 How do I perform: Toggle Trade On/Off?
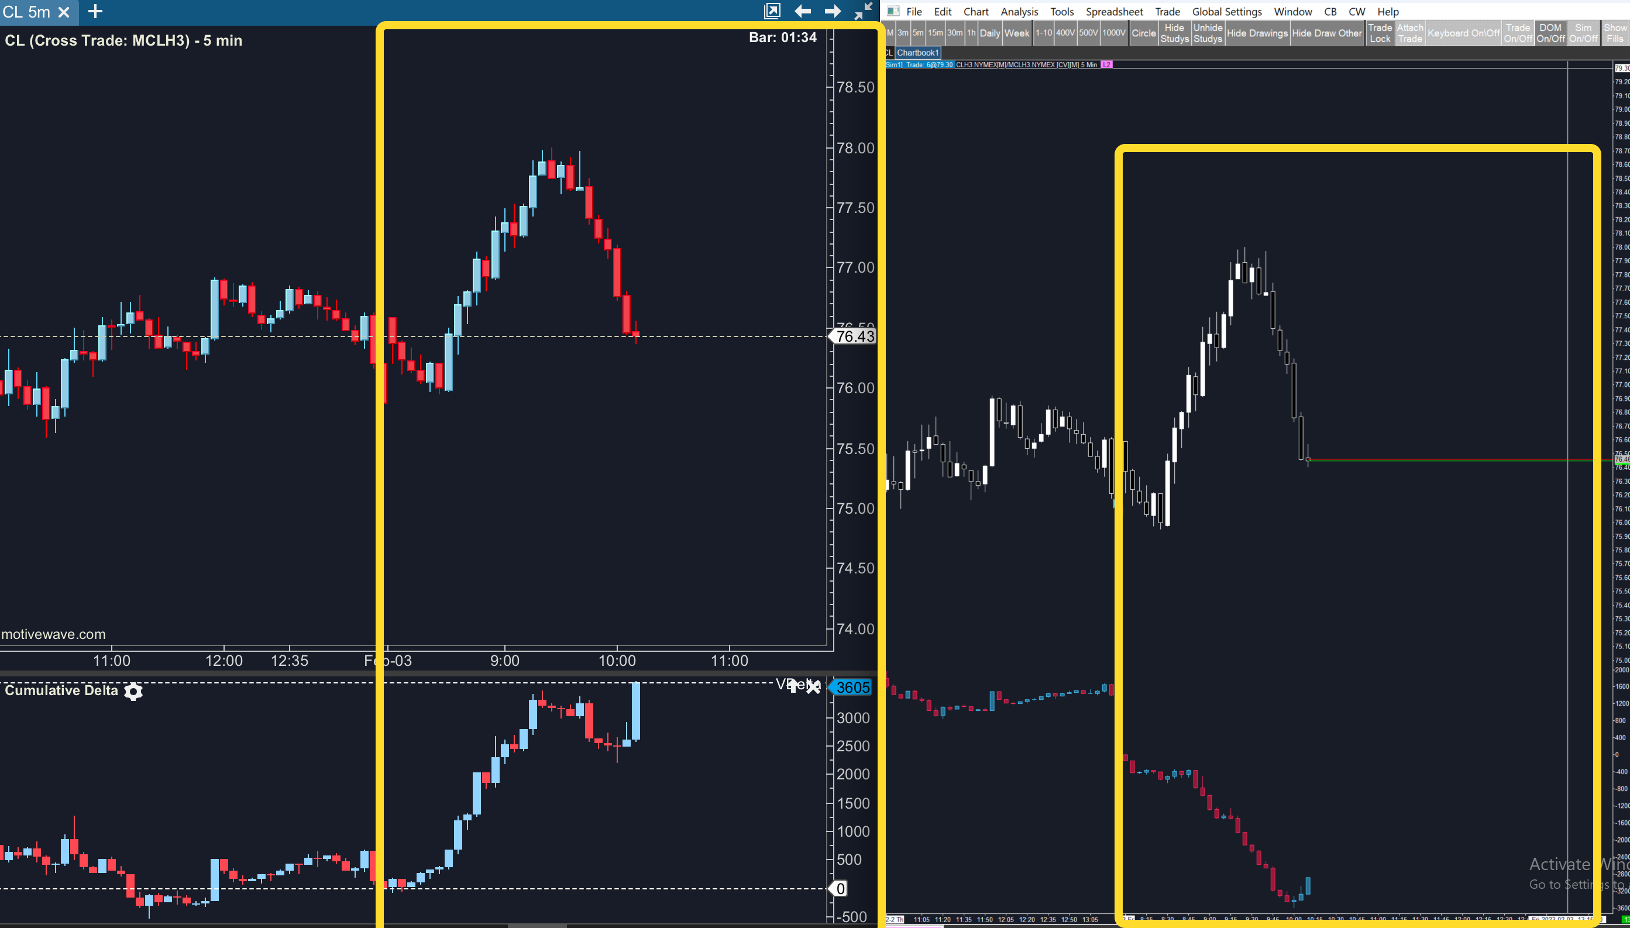[x=1518, y=33]
